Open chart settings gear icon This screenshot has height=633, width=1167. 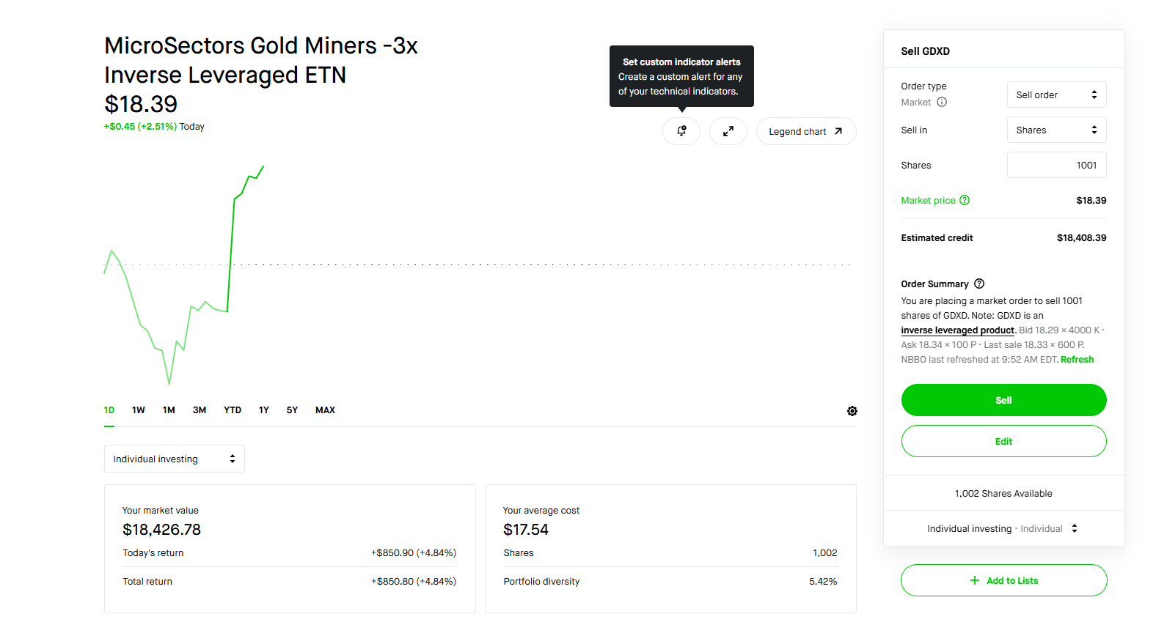pos(852,411)
